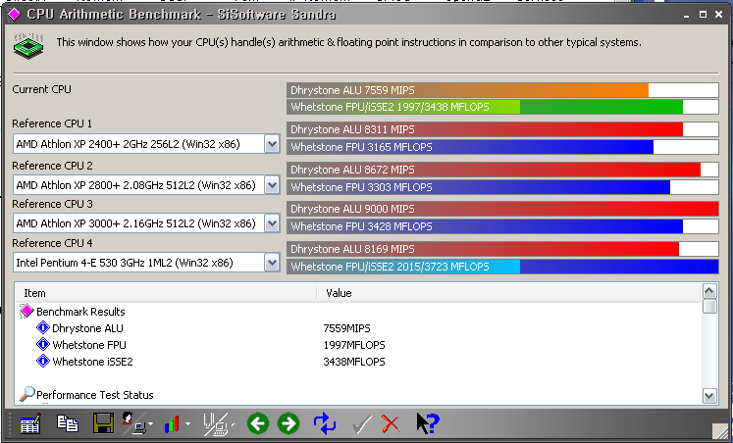
Task: Click the 1997MFLOPS value
Action: [x=354, y=345]
